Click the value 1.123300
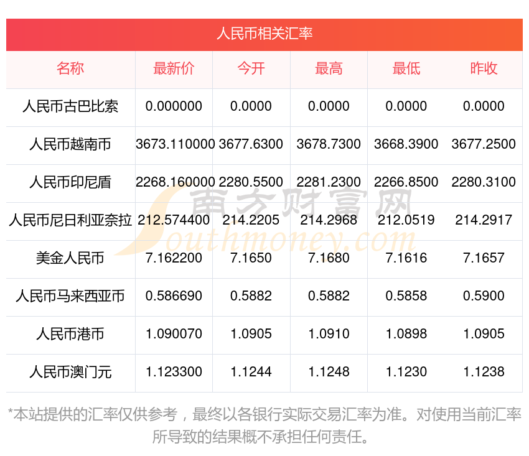529x456 pixels. [174, 372]
